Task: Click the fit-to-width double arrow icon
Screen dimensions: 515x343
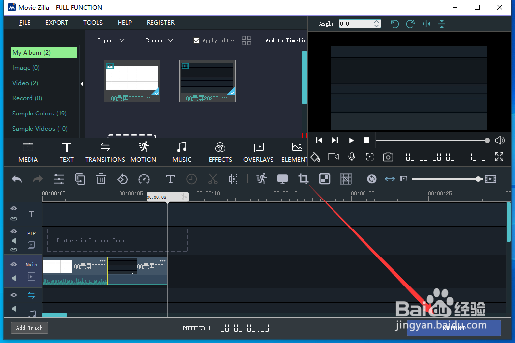Action: point(390,179)
